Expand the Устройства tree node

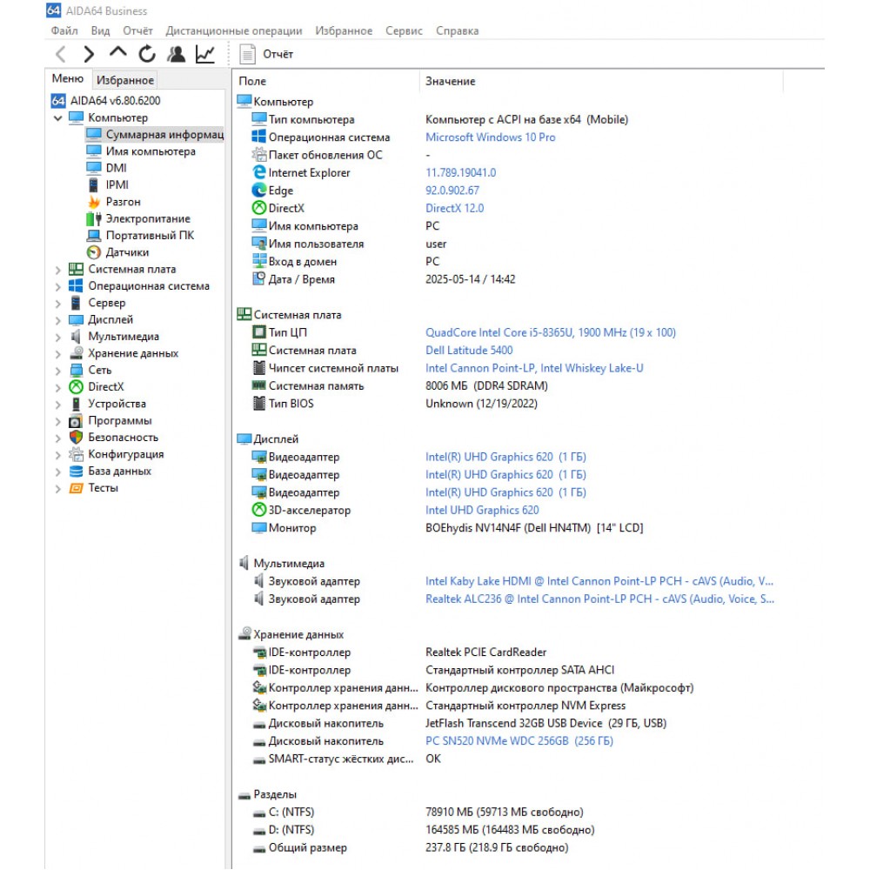(57, 405)
